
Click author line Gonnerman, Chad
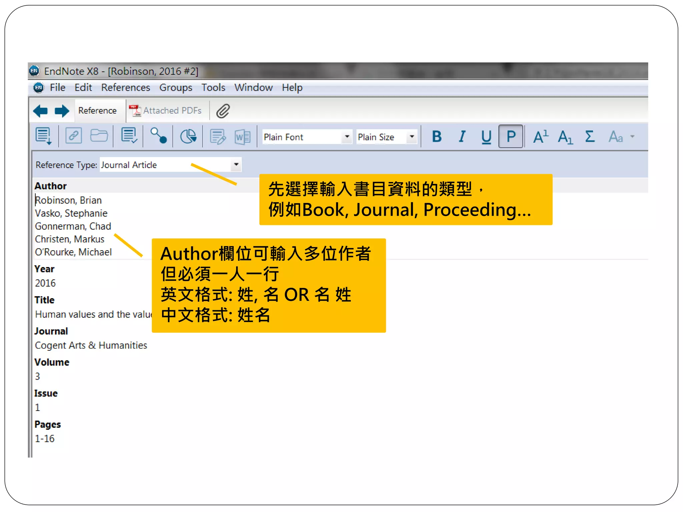click(x=73, y=226)
